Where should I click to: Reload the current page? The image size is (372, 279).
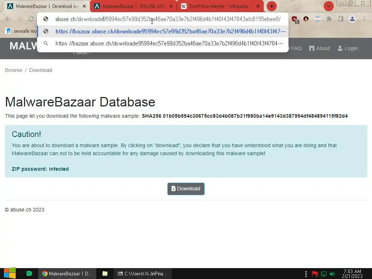(31, 19)
